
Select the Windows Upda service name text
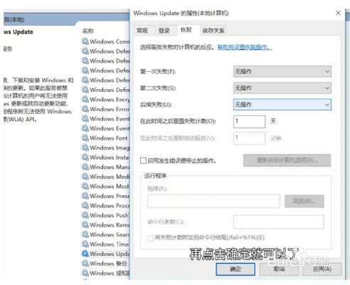point(110,254)
